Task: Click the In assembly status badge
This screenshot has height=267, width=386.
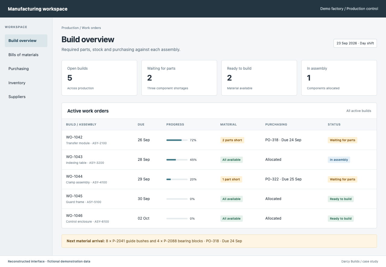Action: [339, 160]
